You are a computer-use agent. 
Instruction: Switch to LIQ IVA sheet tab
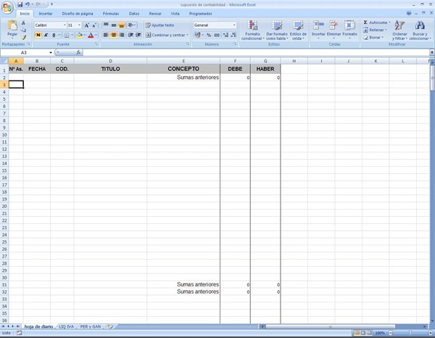tap(67, 326)
